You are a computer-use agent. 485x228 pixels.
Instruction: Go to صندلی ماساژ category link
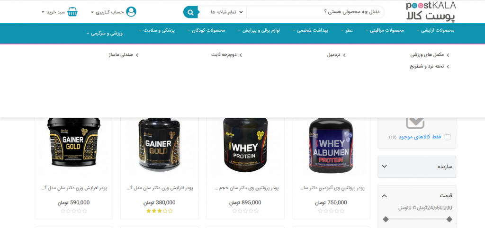coord(121,55)
